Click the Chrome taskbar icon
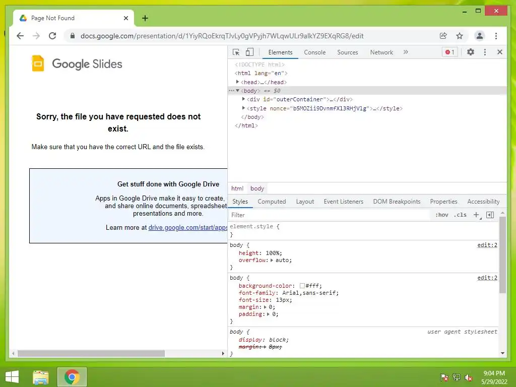The width and height of the screenshot is (516, 387). point(72,377)
